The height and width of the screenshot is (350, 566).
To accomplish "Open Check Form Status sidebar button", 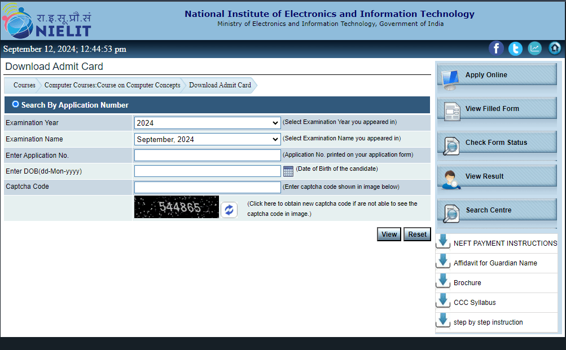I will click(x=497, y=143).
